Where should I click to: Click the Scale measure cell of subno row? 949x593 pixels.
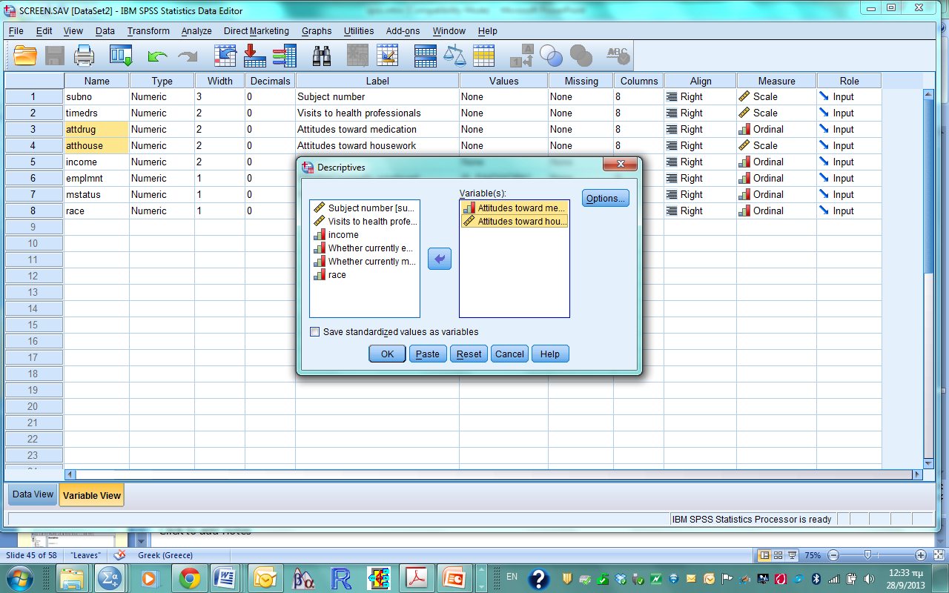point(777,97)
